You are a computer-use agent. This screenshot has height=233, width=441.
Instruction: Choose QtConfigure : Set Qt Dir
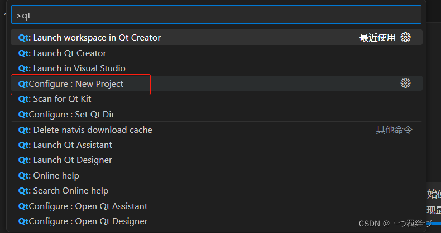click(x=216, y=114)
